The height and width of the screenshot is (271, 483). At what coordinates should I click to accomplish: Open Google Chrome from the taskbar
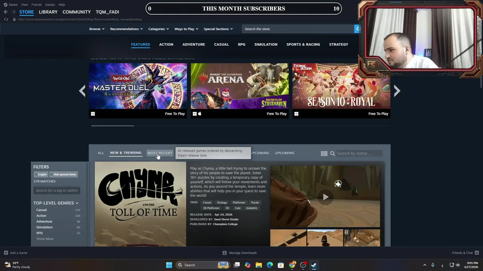pos(292,265)
